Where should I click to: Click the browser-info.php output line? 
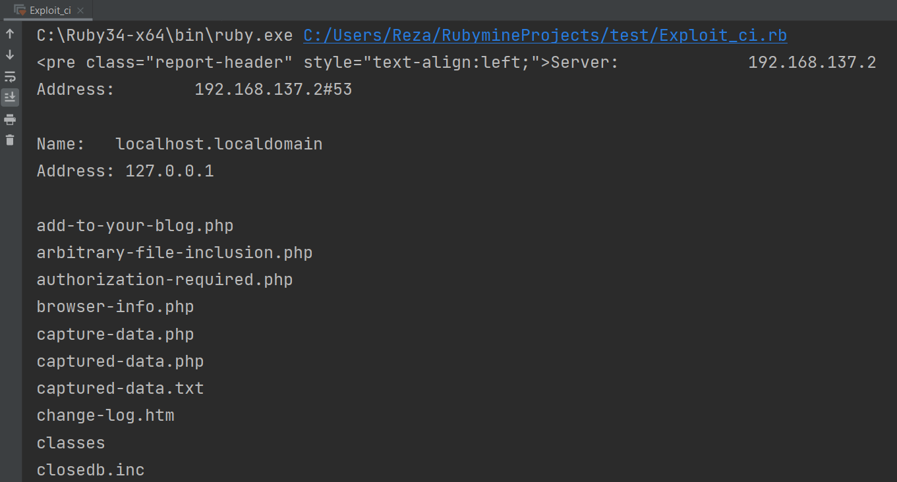point(115,307)
